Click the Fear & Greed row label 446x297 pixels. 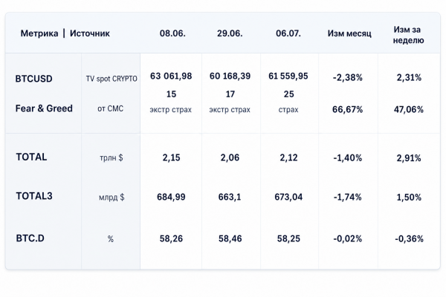click(x=44, y=108)
